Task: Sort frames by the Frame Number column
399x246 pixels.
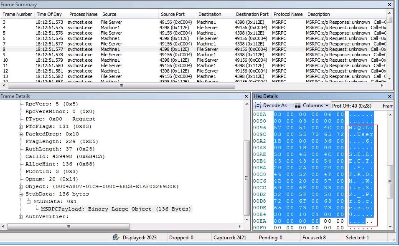Action: point(17,14)
